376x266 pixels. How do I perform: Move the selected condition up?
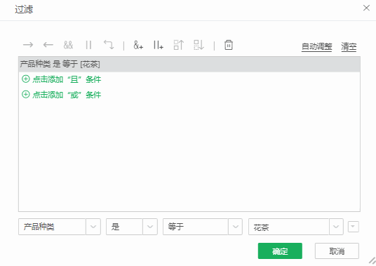[x=179, y=45]
